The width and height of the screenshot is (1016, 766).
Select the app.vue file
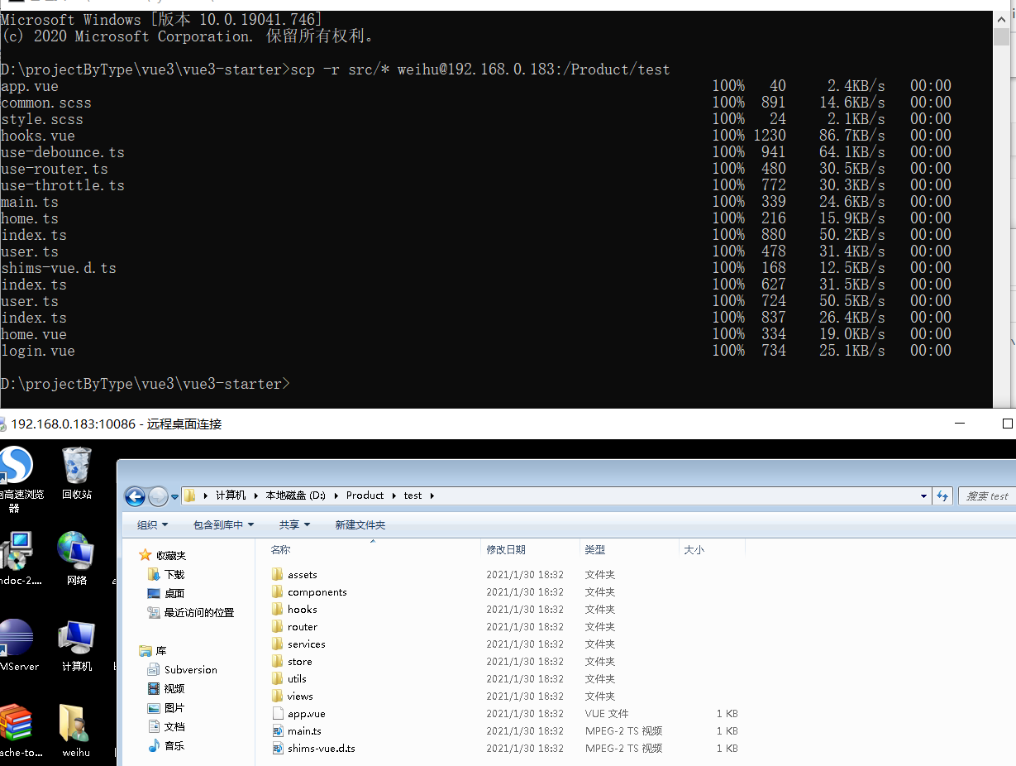pyautogui.click(x=306, y=714)
